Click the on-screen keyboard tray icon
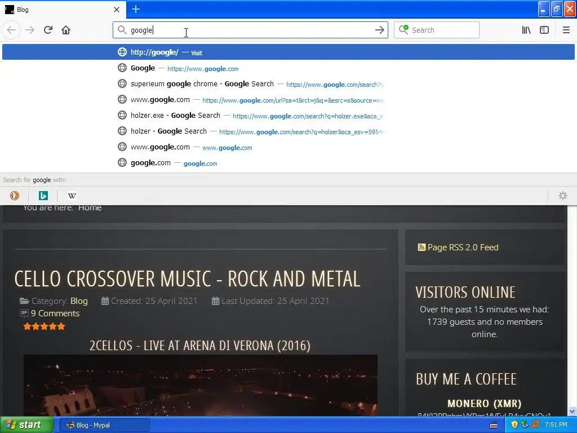The width and height of the screenshot is (577, 433). [x=494, y=425]
